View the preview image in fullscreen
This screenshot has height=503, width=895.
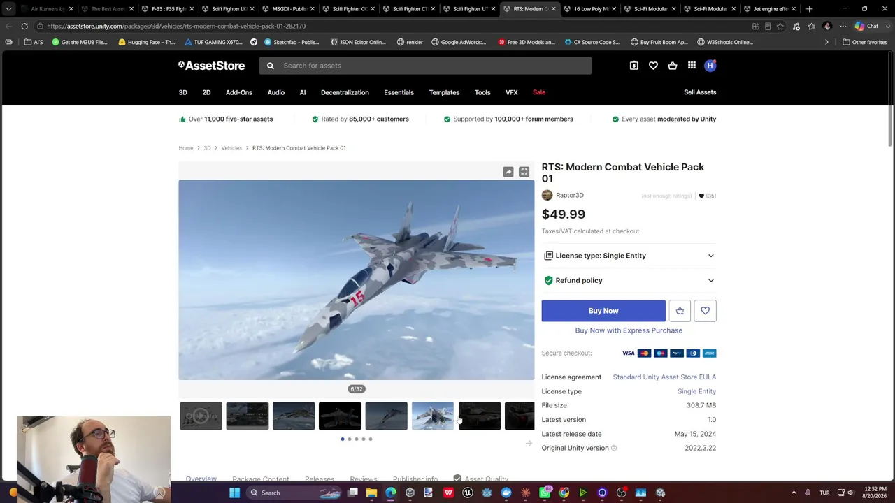tap(524, 172)
